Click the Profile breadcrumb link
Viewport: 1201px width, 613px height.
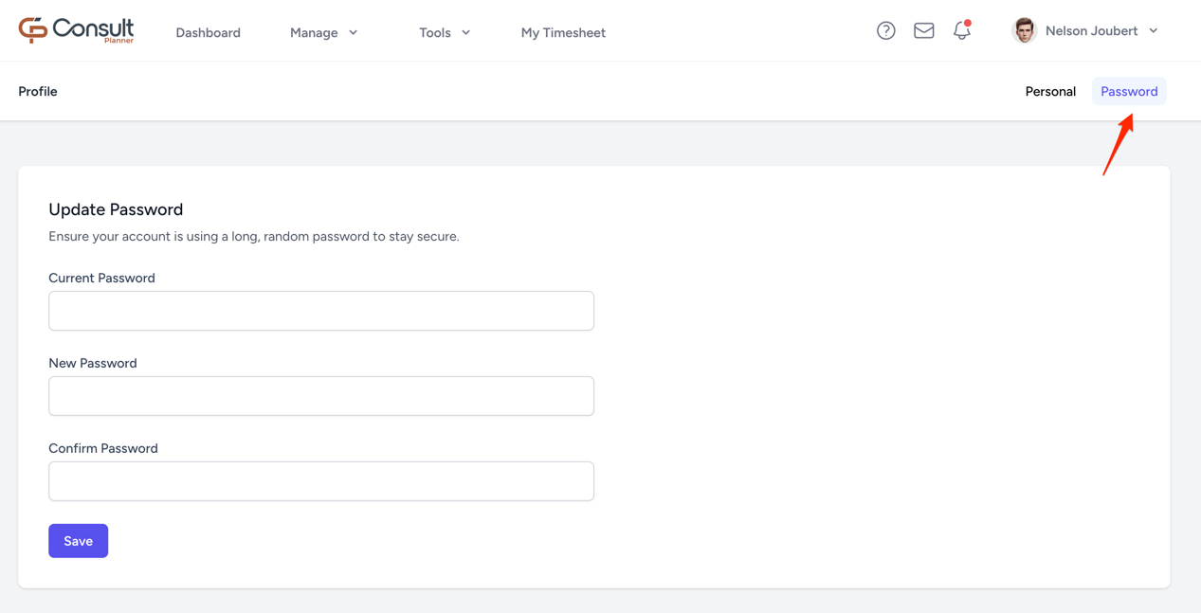[37, 91]
